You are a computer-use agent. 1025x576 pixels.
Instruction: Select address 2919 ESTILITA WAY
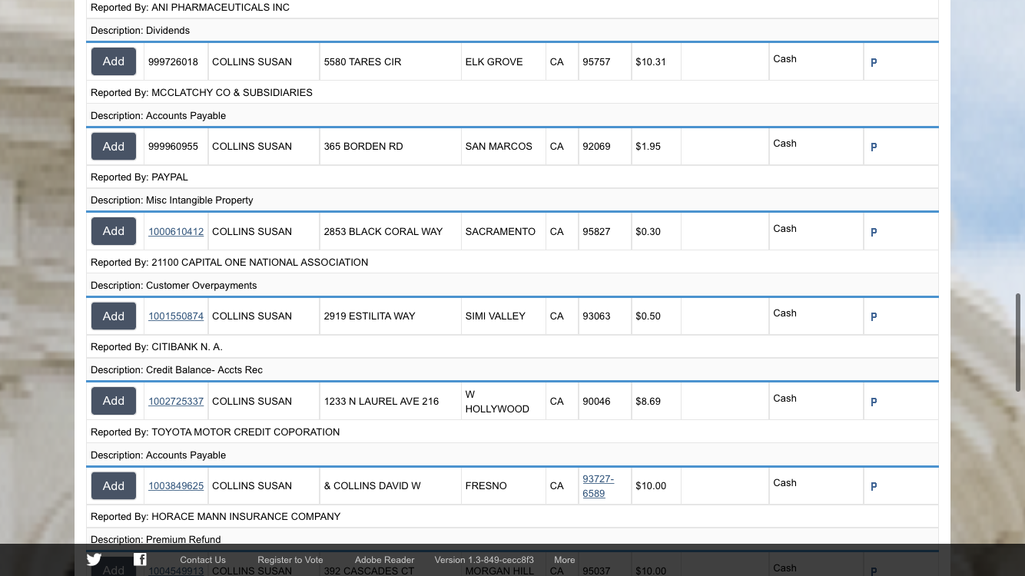[x=370, y=316]
